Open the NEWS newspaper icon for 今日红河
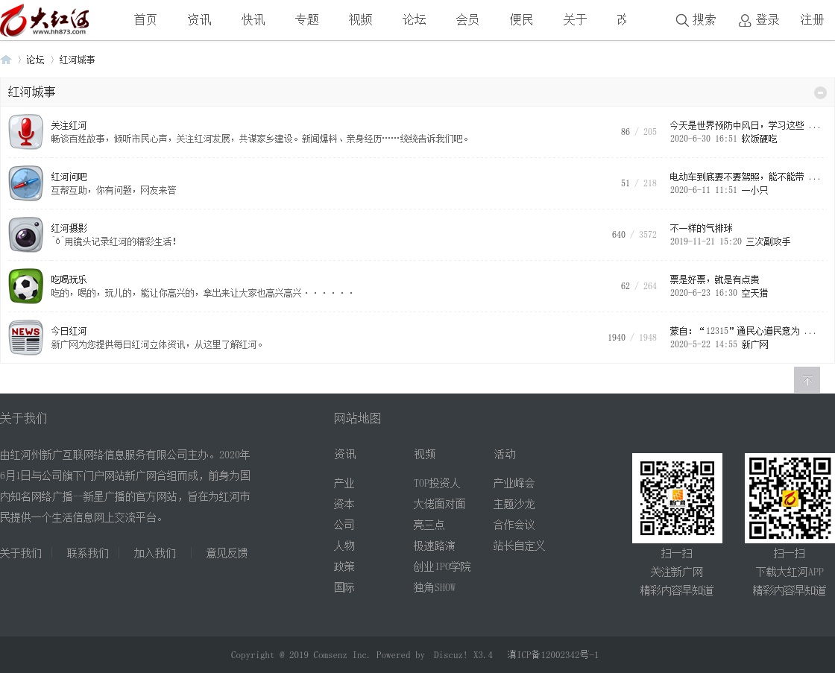 26,338
